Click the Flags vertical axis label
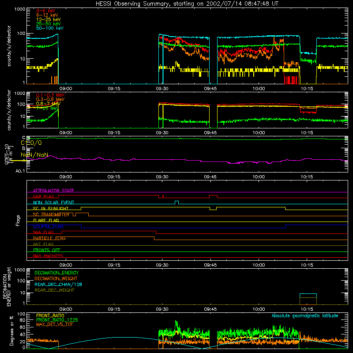The width and height of the screenshot is (353, 353). pos(18,220)
